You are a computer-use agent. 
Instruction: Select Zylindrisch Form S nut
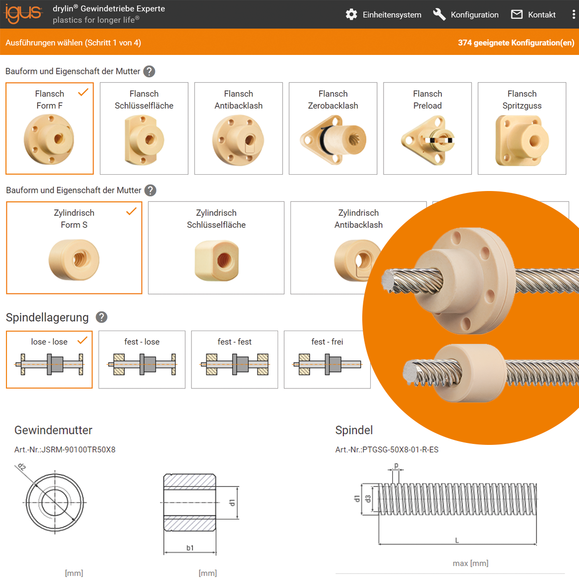point(74,247)
